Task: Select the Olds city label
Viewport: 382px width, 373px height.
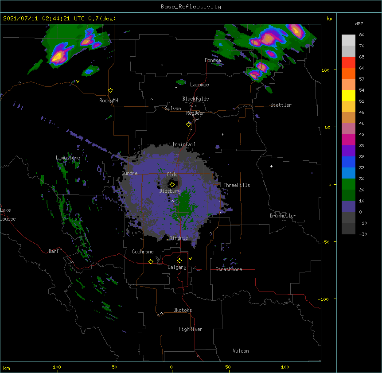Action: [172, 175]
